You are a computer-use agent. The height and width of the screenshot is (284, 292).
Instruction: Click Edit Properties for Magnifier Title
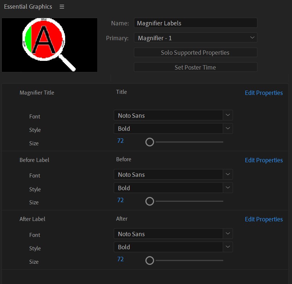tap(263, 93)
